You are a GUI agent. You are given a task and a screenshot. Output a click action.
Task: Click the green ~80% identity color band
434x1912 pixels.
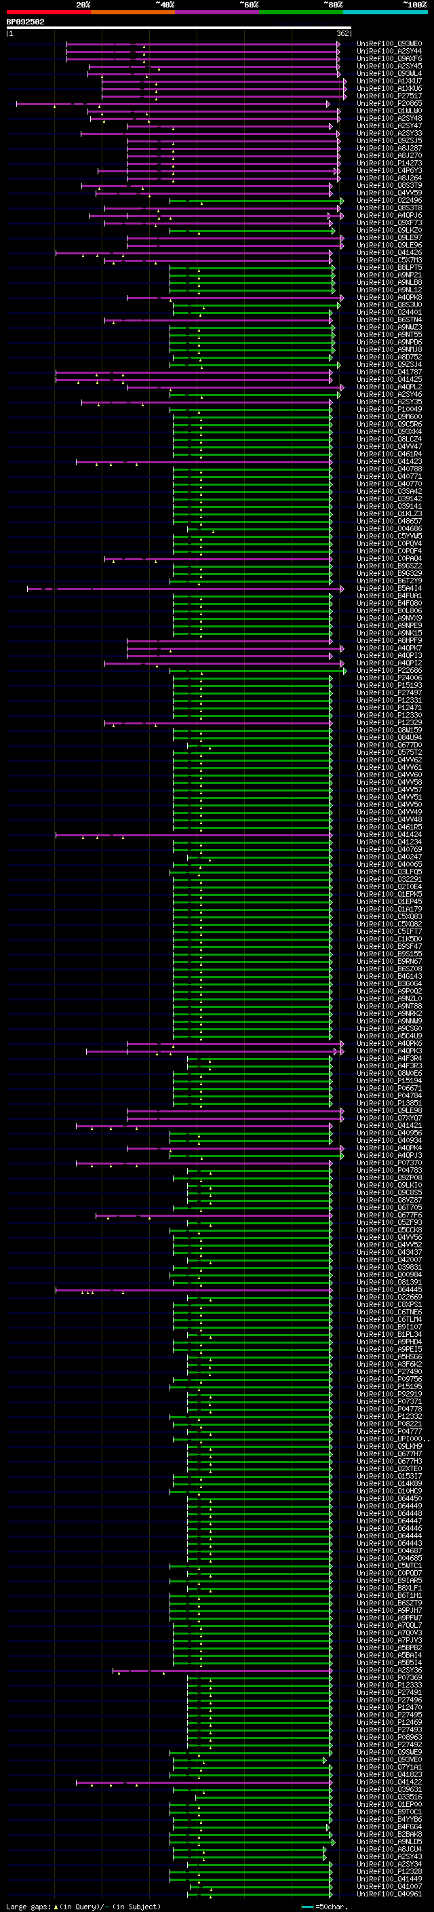(x=301, y=13)
